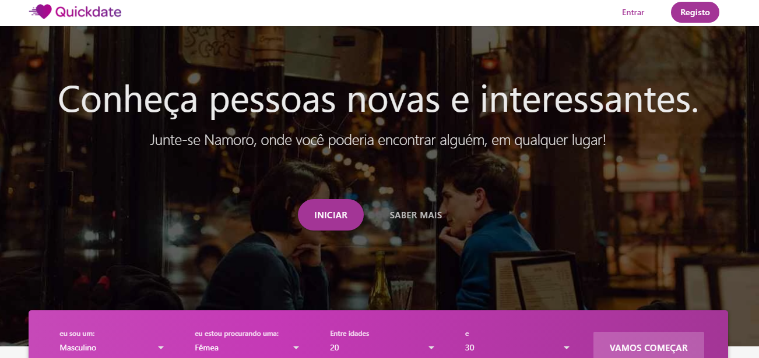Screen dimensions: 759x358
Task: Open the Entrar login link
Action: [x=633, y=12]
